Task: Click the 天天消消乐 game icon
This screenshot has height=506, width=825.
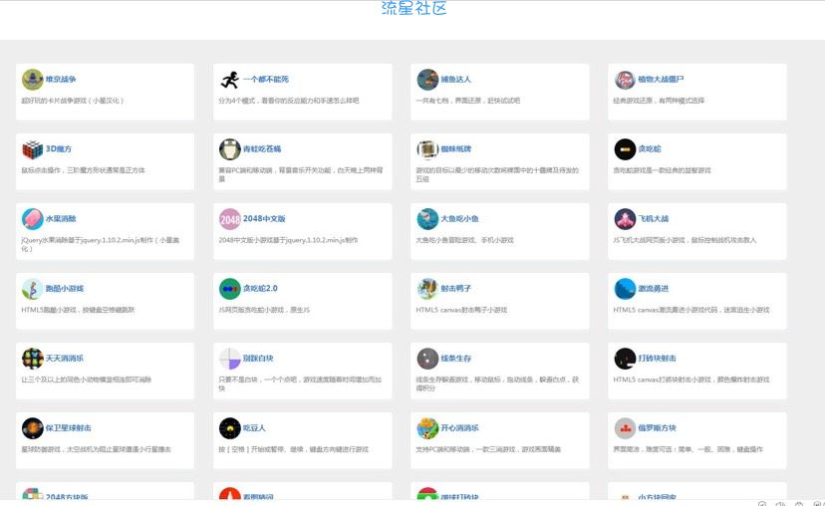Action: point(32,359)
